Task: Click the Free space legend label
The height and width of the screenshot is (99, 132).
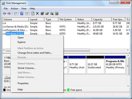Action: (76, 90)
